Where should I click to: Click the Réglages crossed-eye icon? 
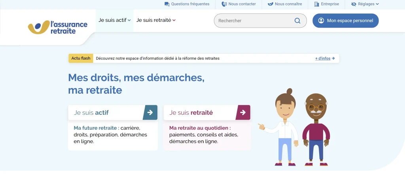click(354, 4)
